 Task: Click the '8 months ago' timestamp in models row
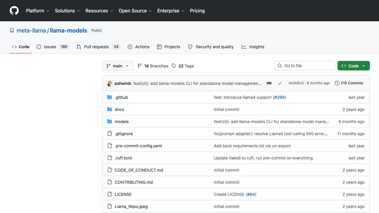click(x=351, y=122)
